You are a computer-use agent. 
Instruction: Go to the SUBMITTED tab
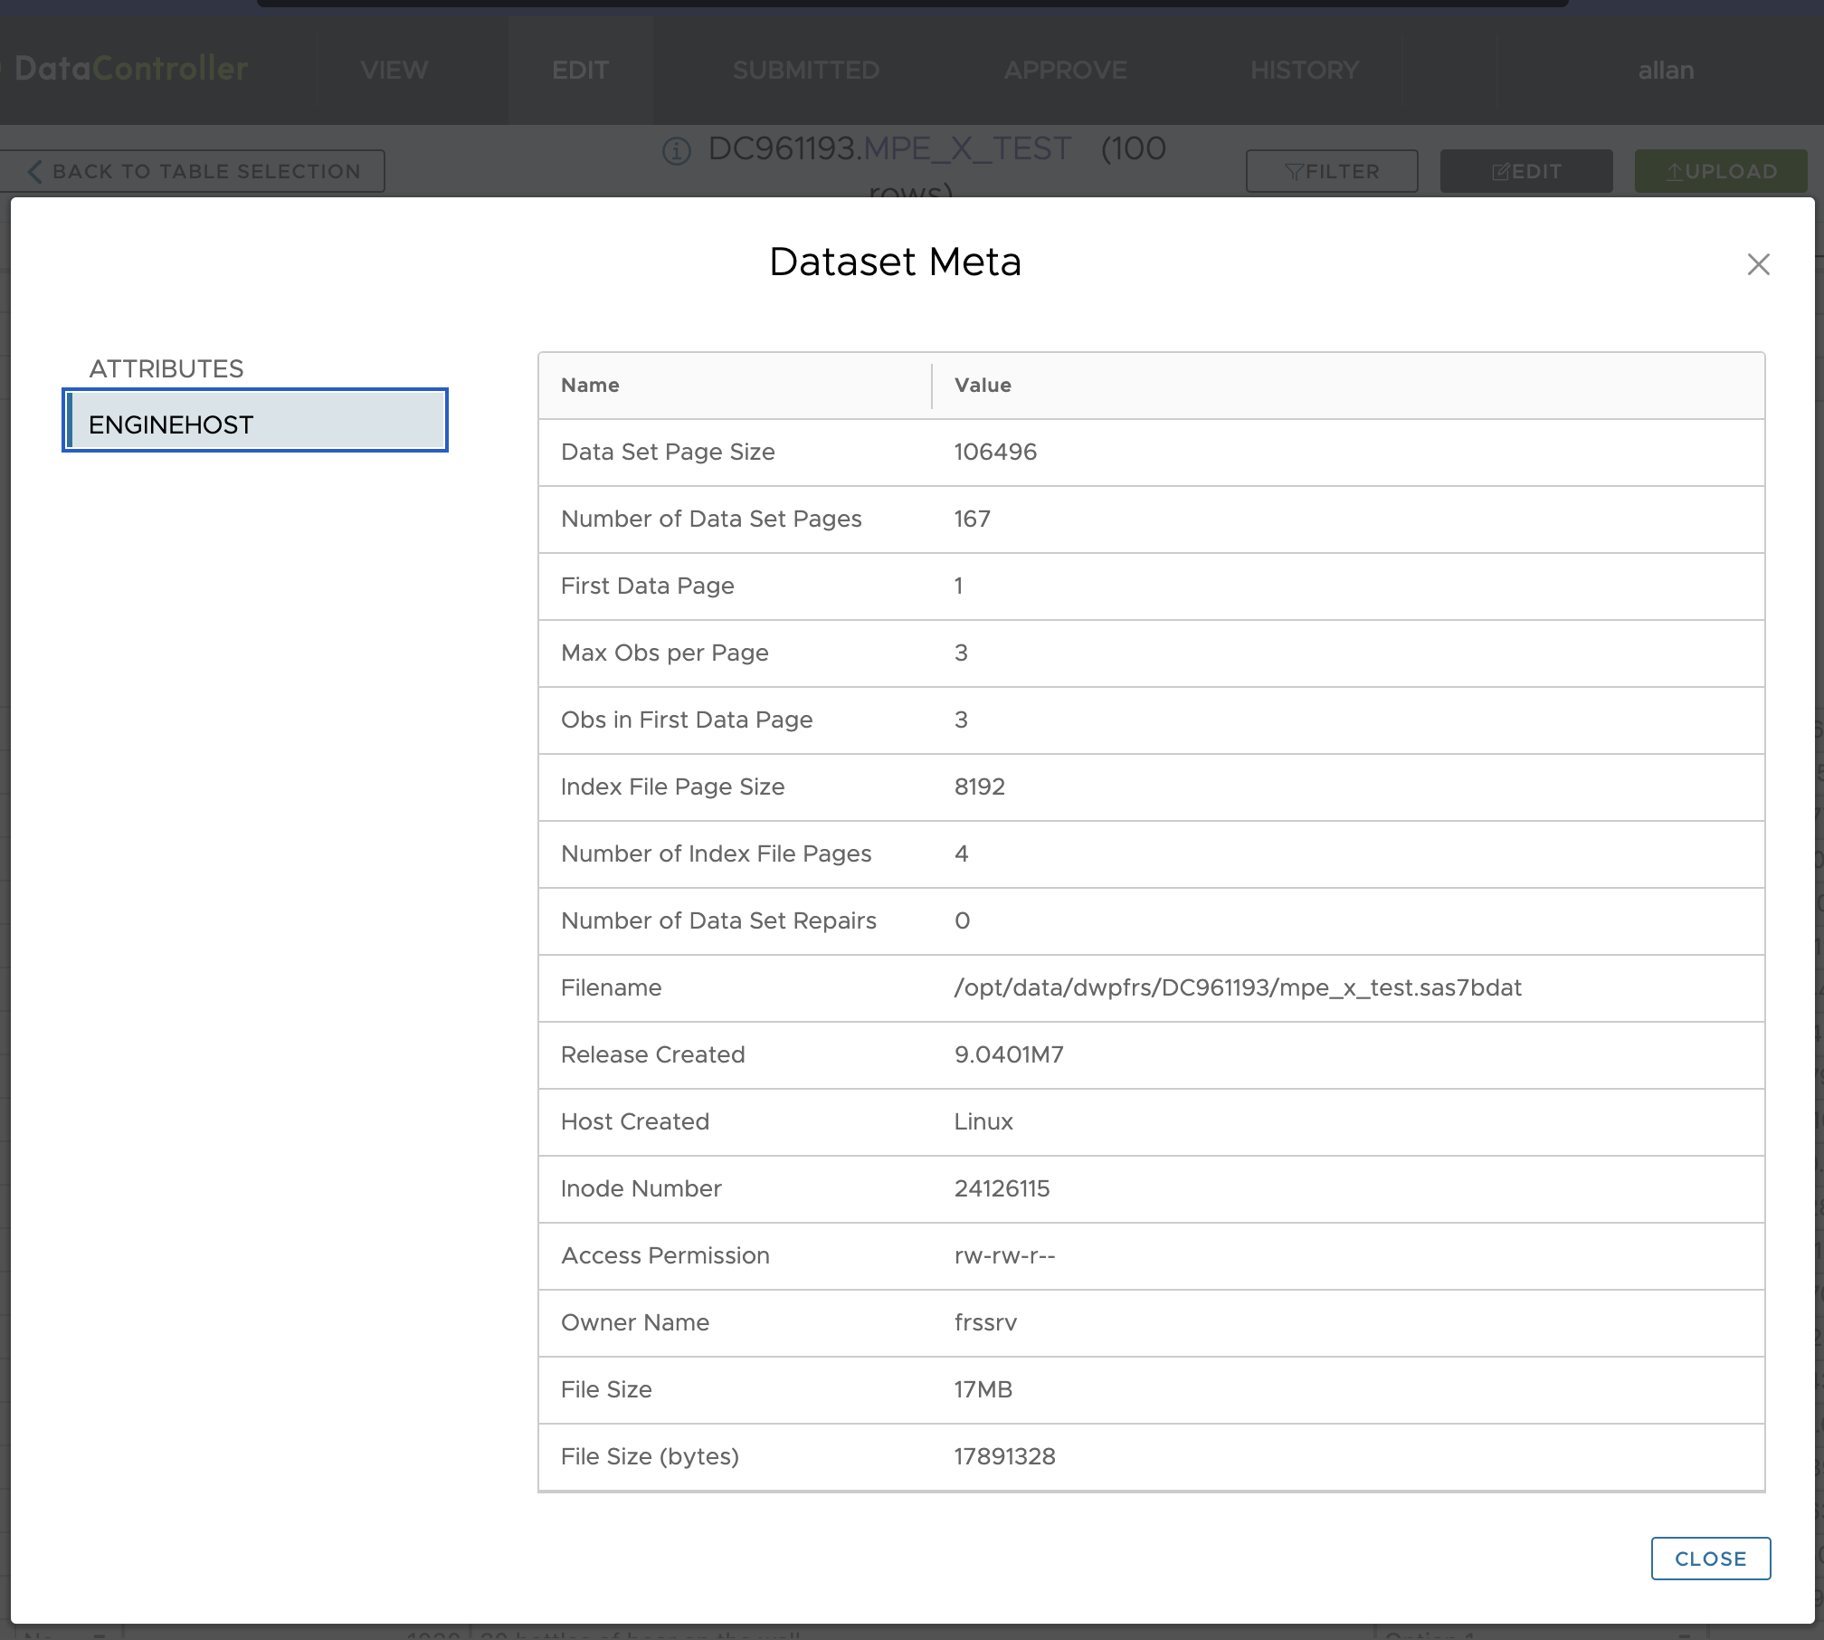[805, 70]
